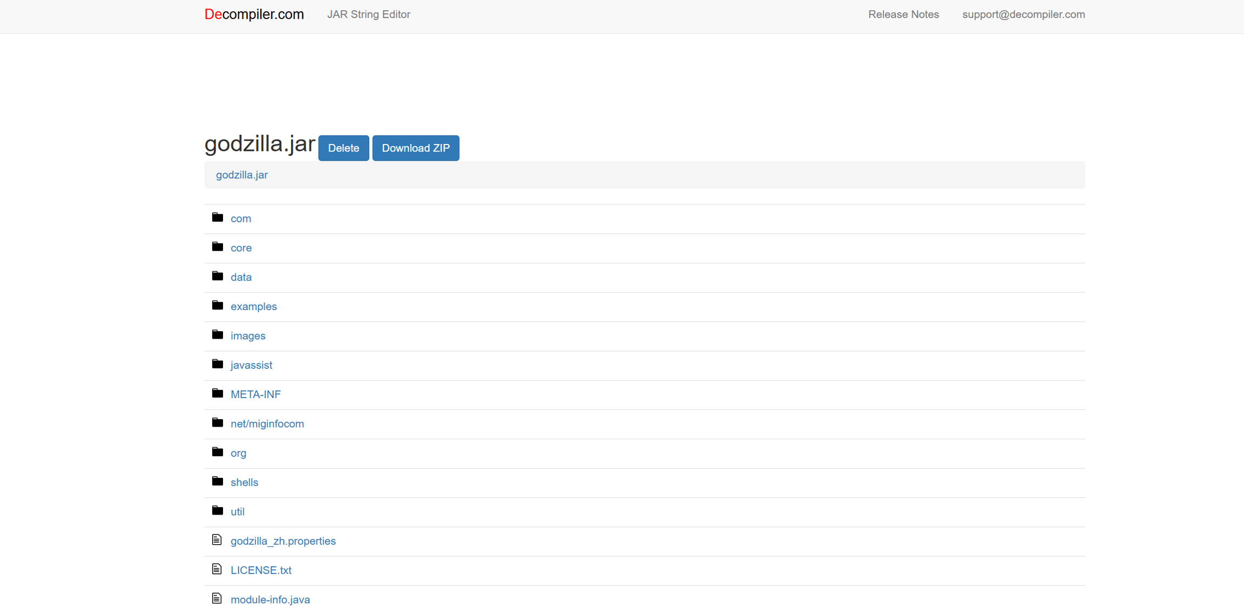
Task: Click the folder icon next to META-INF
Action: click(x=217, y=393)
